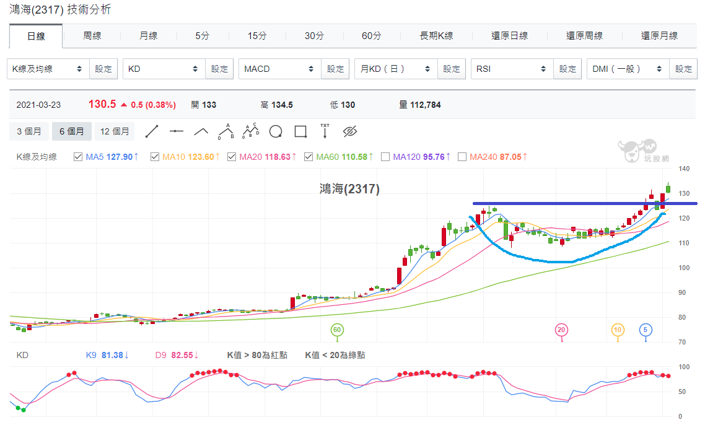
Task: Click the orange 10 moving average marker
Action: point(618,330)
